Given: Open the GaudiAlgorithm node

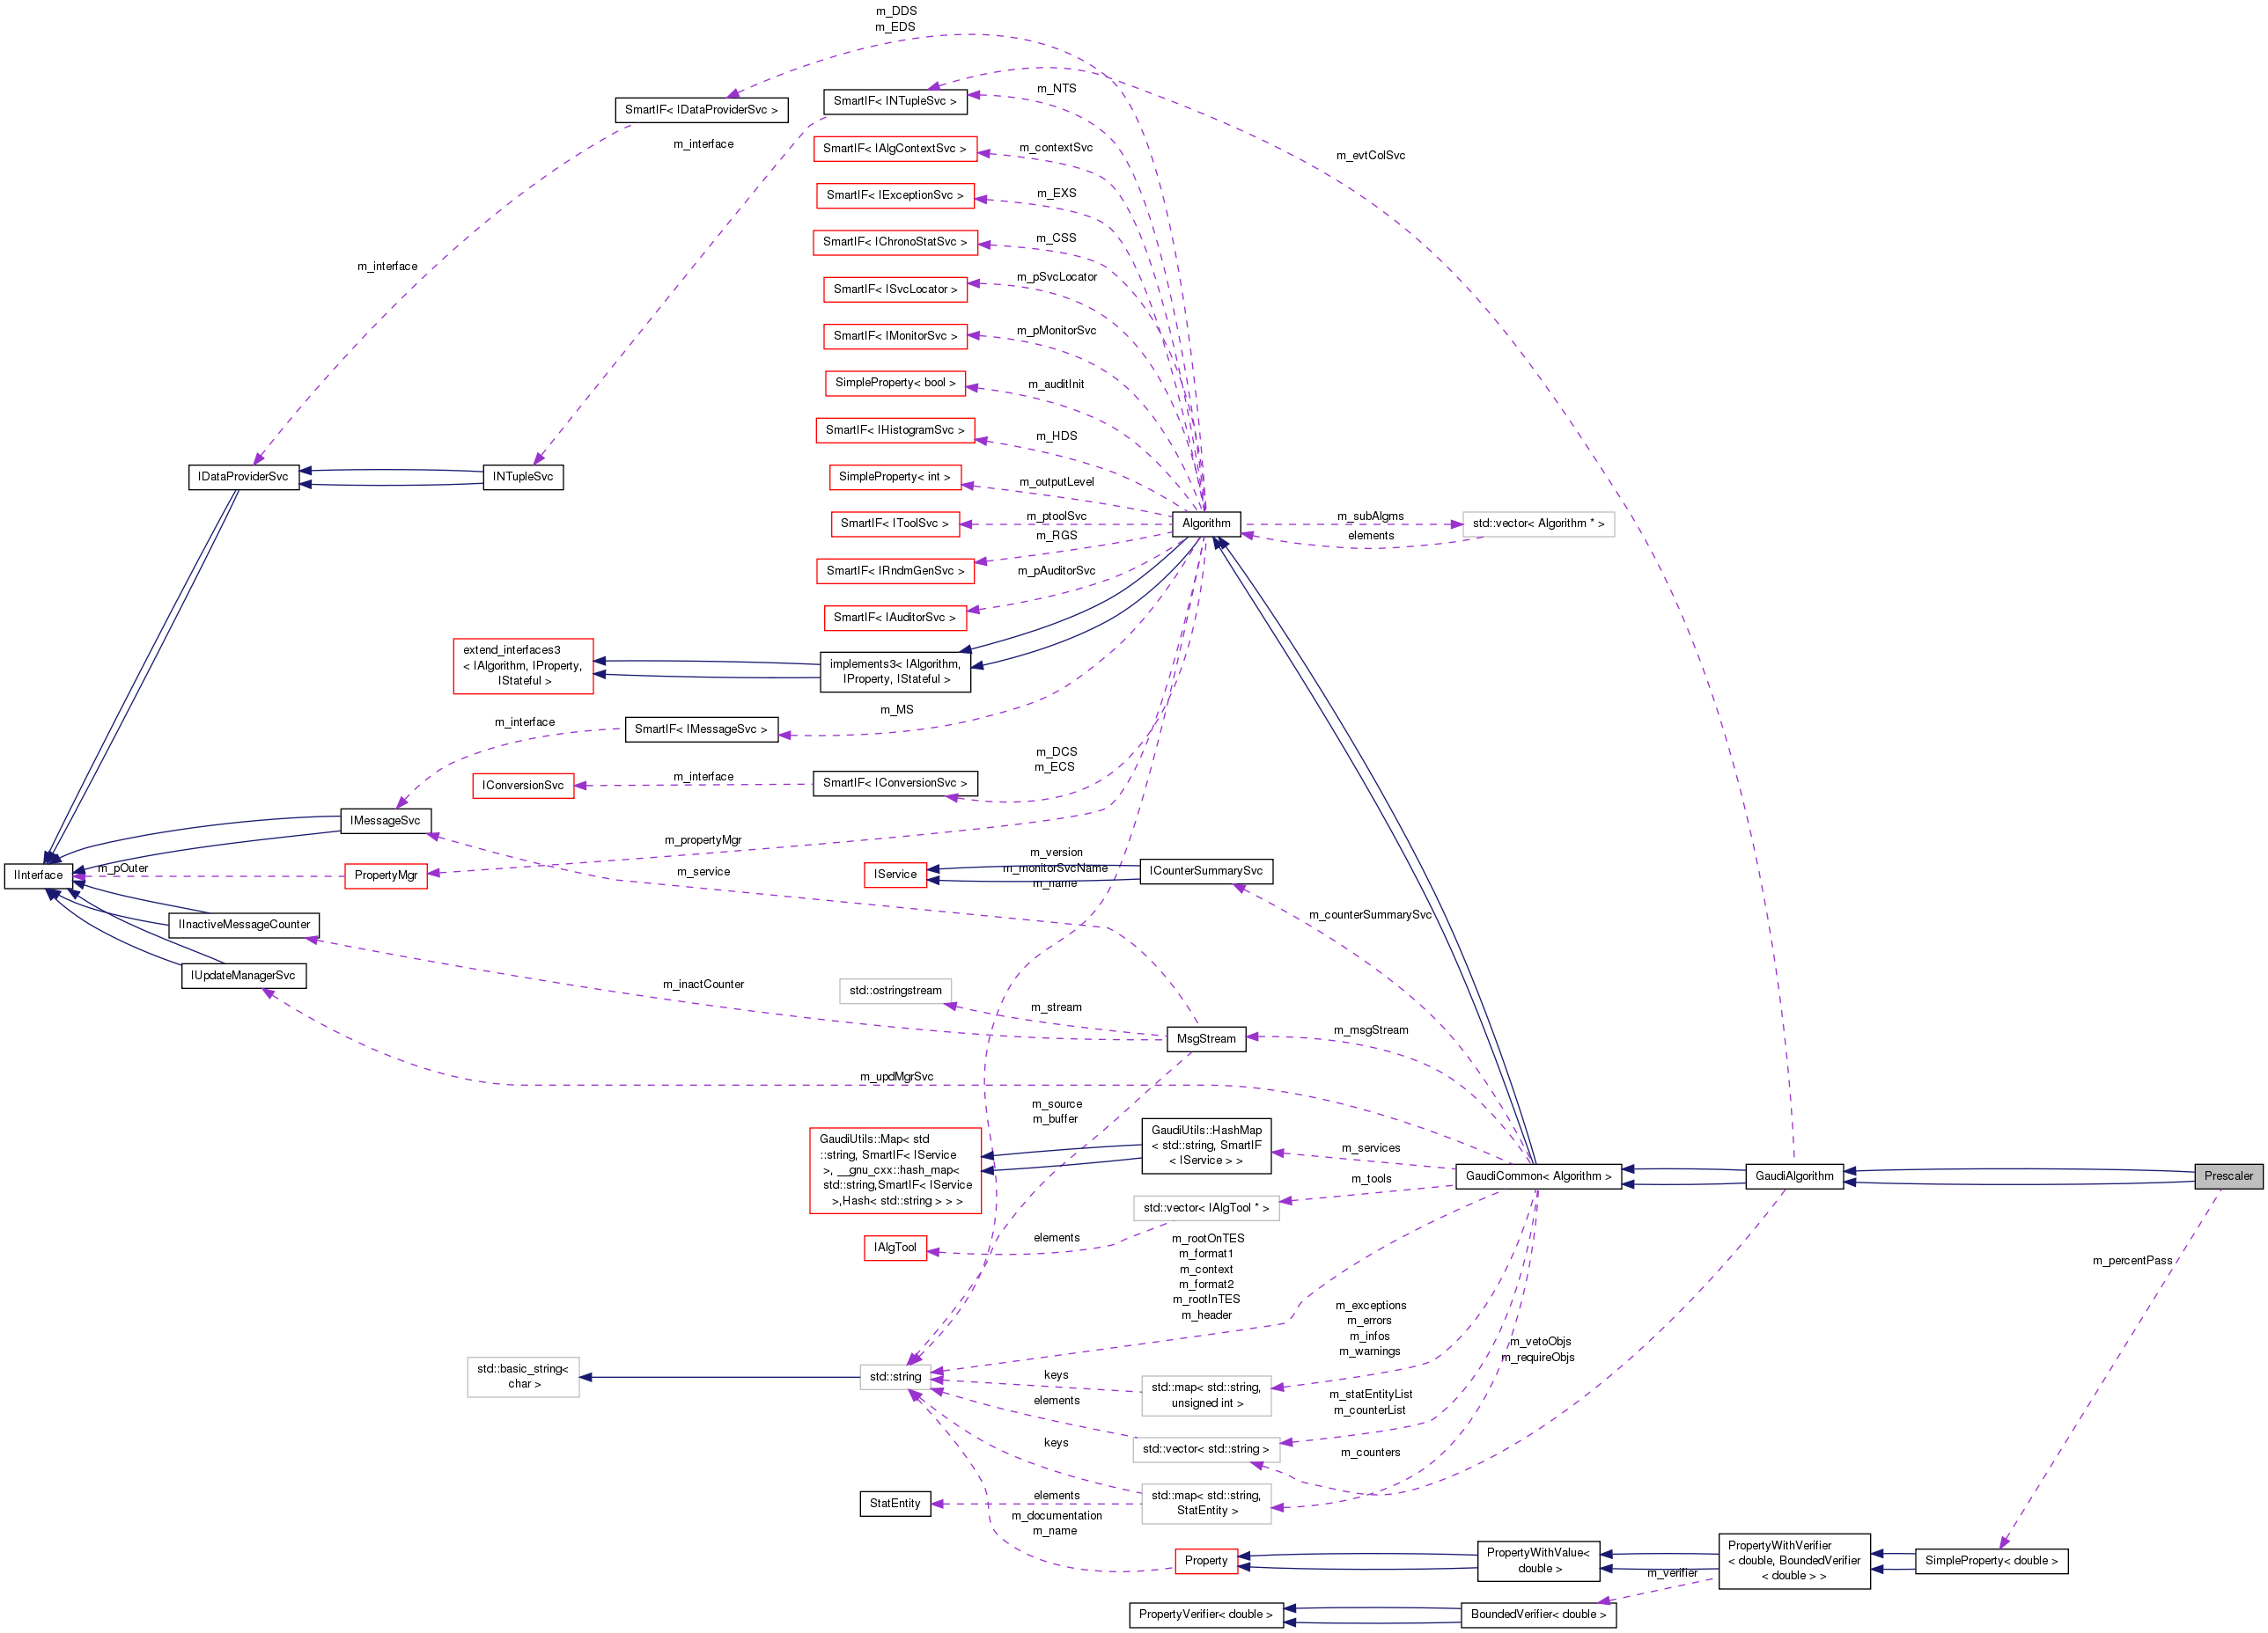Looking at the screenshot, I should click(x=1795, y=1176).
